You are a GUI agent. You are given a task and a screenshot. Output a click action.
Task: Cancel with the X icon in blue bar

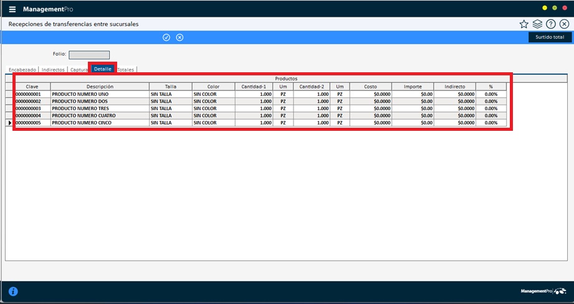pyautogui.click(x=179, y=37)
